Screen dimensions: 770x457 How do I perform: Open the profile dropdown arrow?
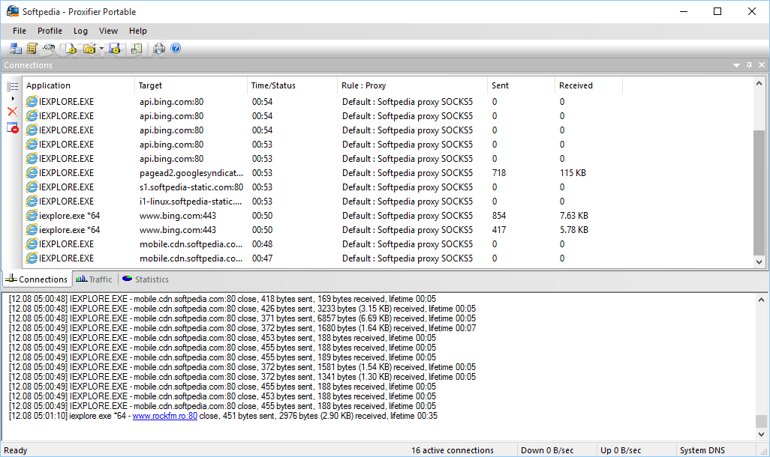click(101, 48)
